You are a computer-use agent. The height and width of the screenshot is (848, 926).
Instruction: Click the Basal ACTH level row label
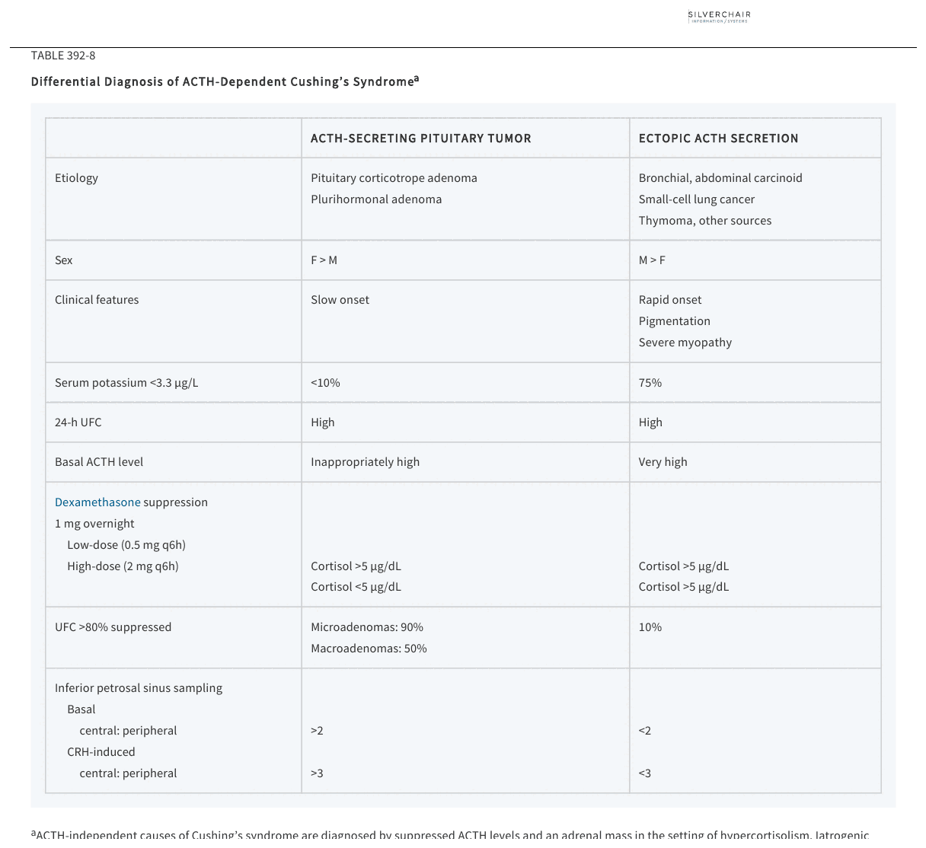pyautogui.click(x=99, y=462)
